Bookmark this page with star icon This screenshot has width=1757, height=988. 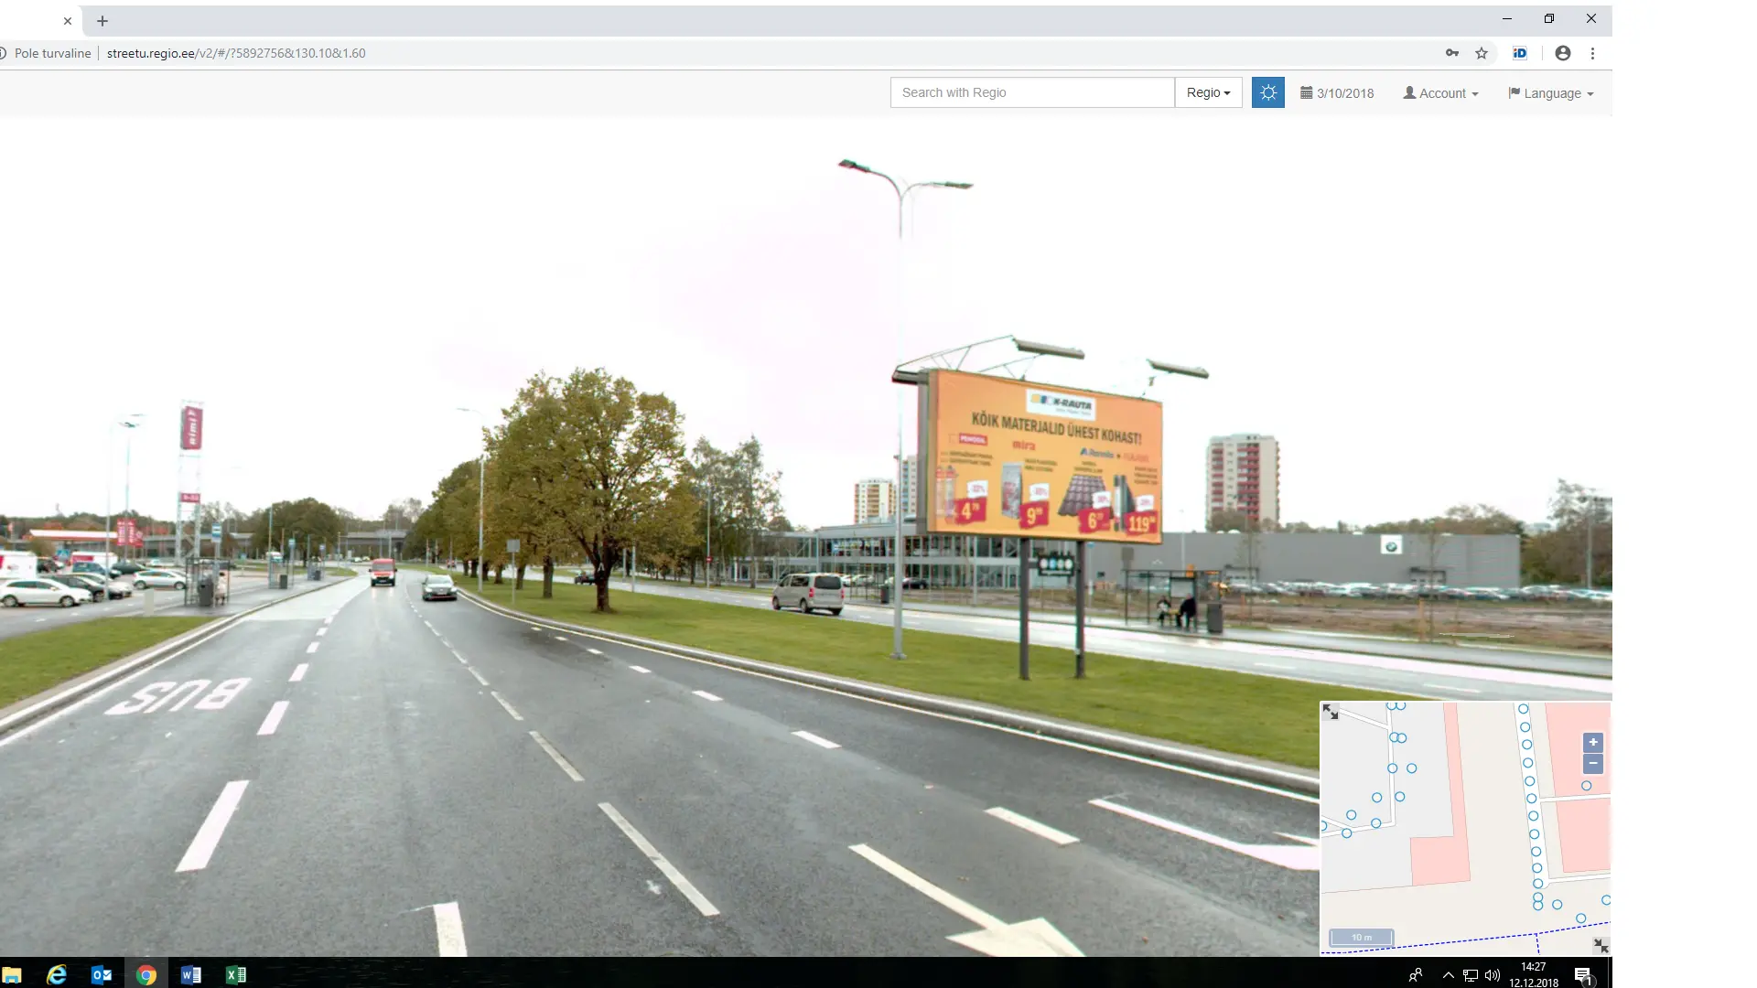[x=1482, y=53]
